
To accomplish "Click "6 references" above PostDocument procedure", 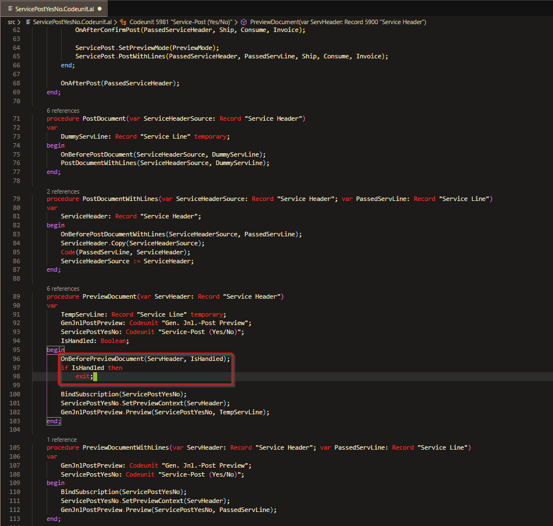I will (x=63, y=111).
